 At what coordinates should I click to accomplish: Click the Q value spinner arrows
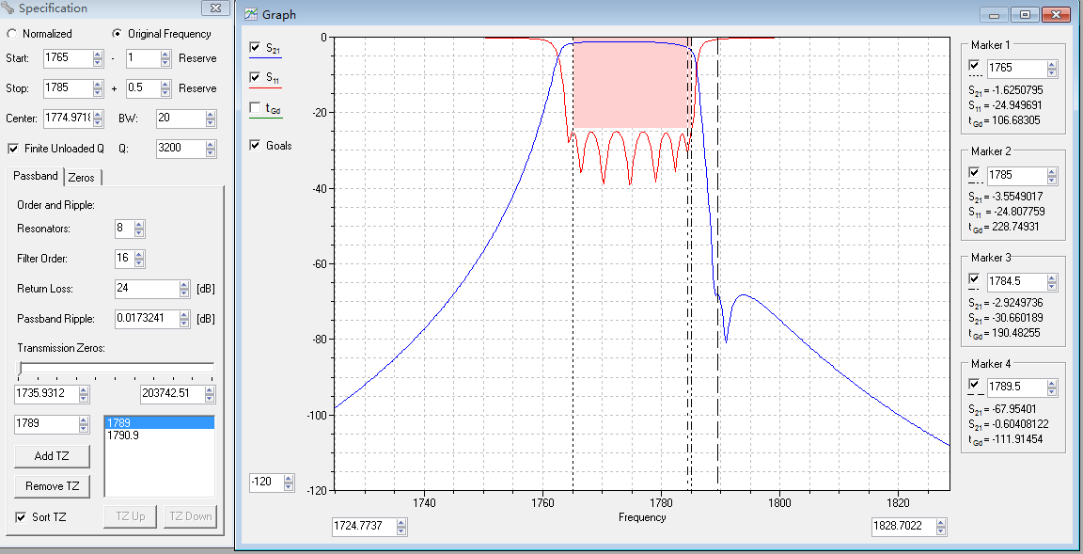211,149
